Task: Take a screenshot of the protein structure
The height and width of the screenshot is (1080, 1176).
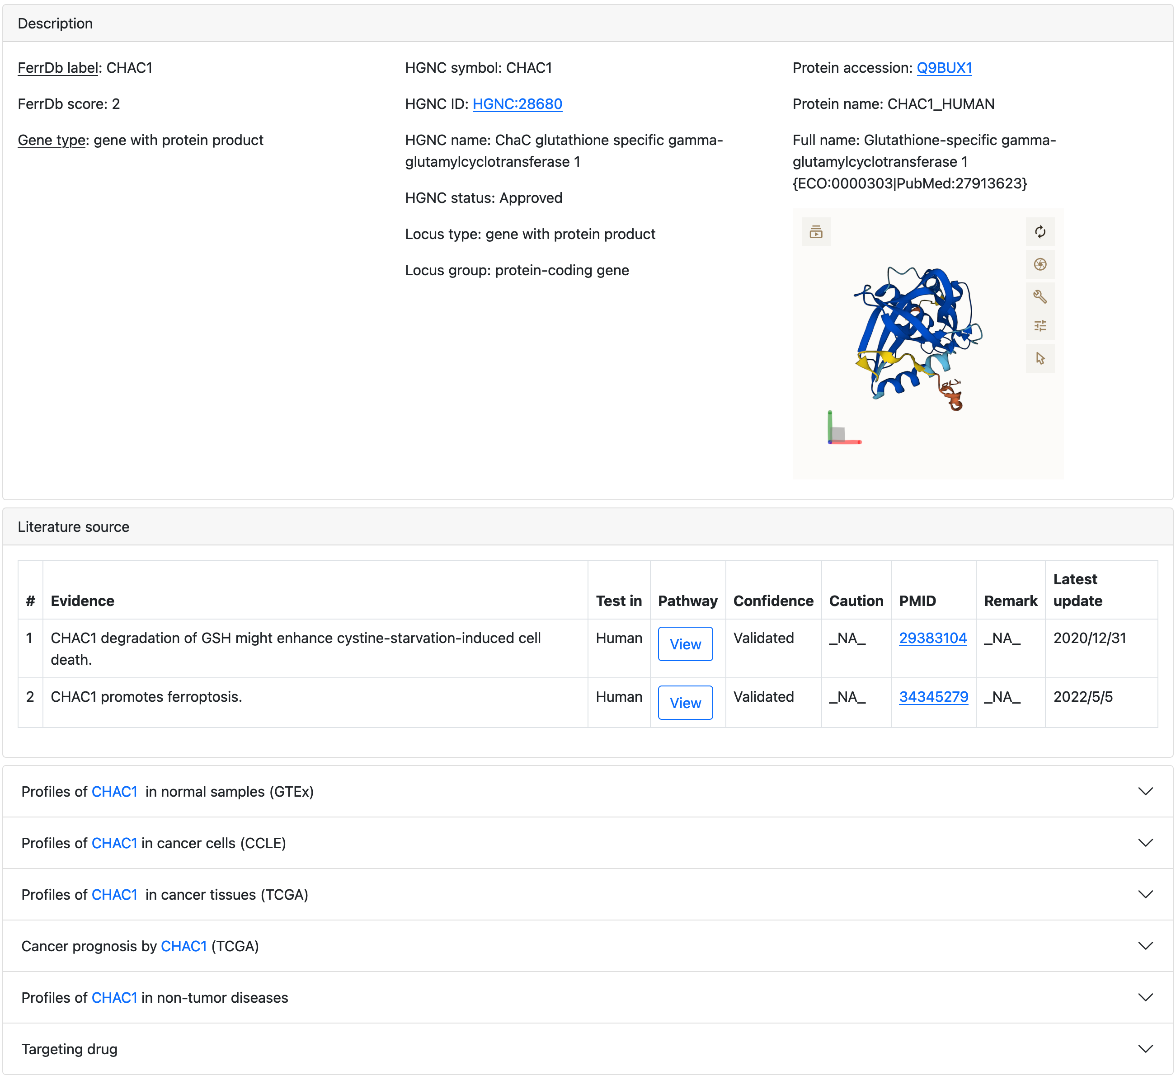Action: 1040,265
